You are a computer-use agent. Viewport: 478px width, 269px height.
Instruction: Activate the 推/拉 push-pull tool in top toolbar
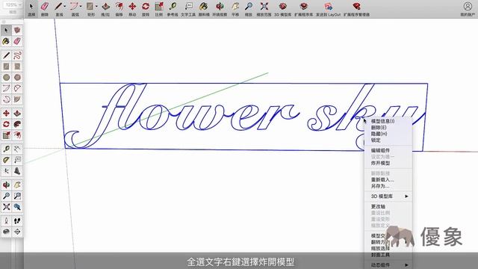click(x=105, y=9)
